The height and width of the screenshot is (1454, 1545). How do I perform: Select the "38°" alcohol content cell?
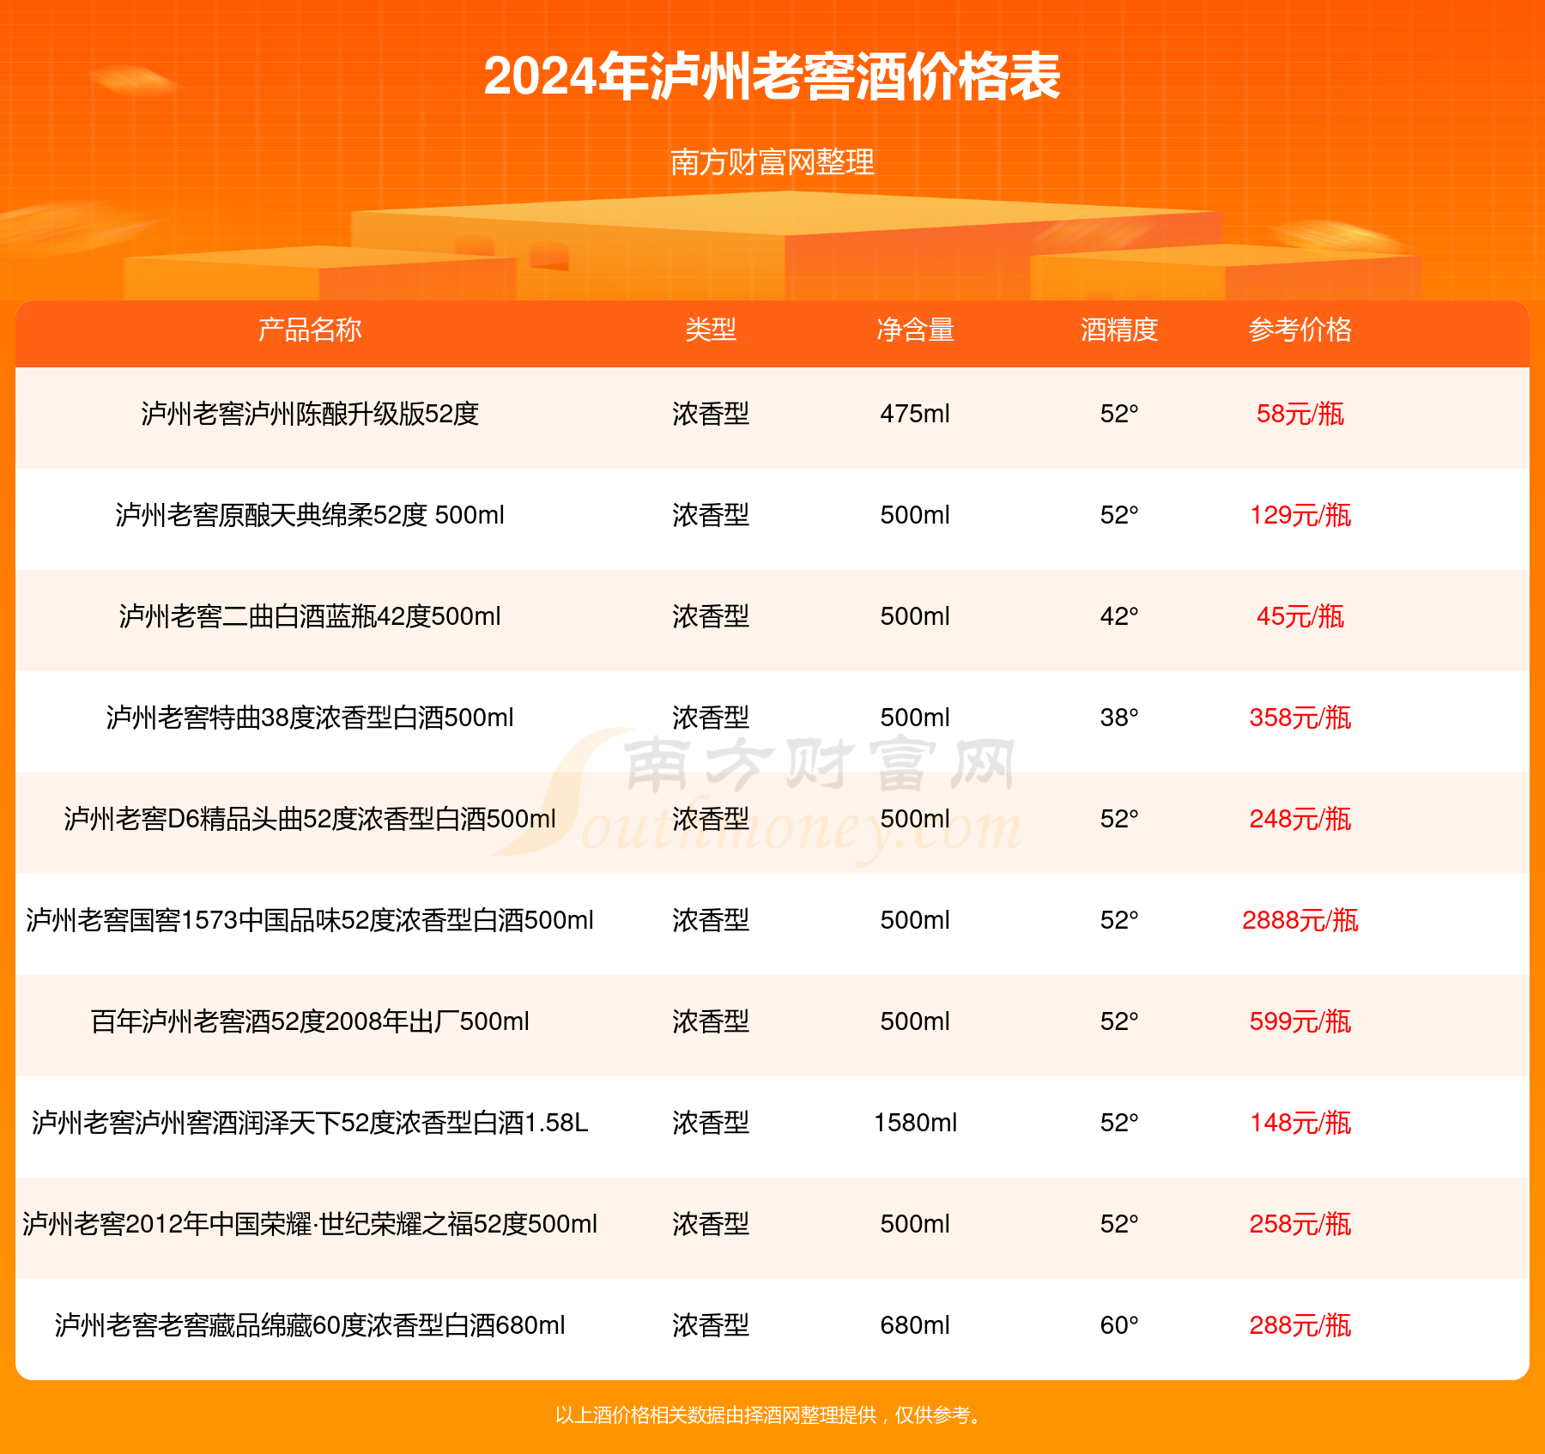tap(1119, 718)
